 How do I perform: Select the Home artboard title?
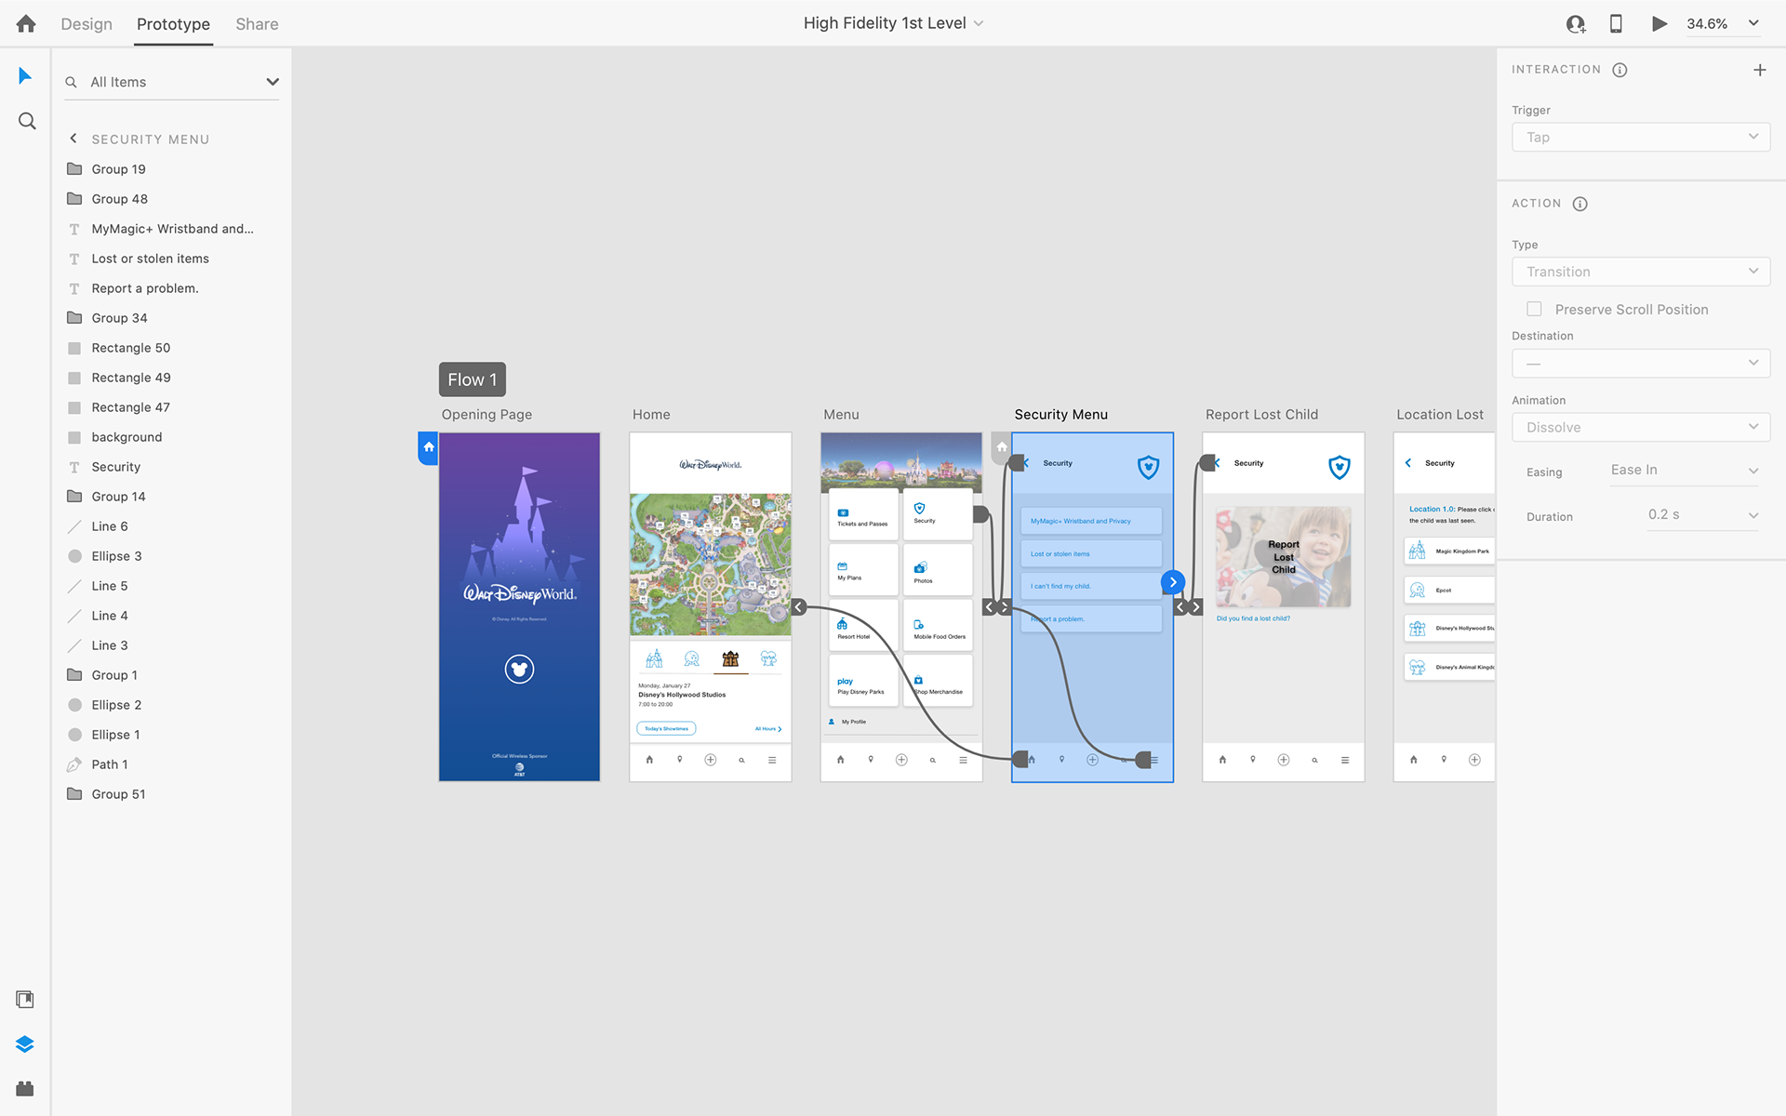tap(651, 415)
